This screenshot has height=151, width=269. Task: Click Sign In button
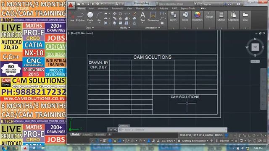[206, 4]
